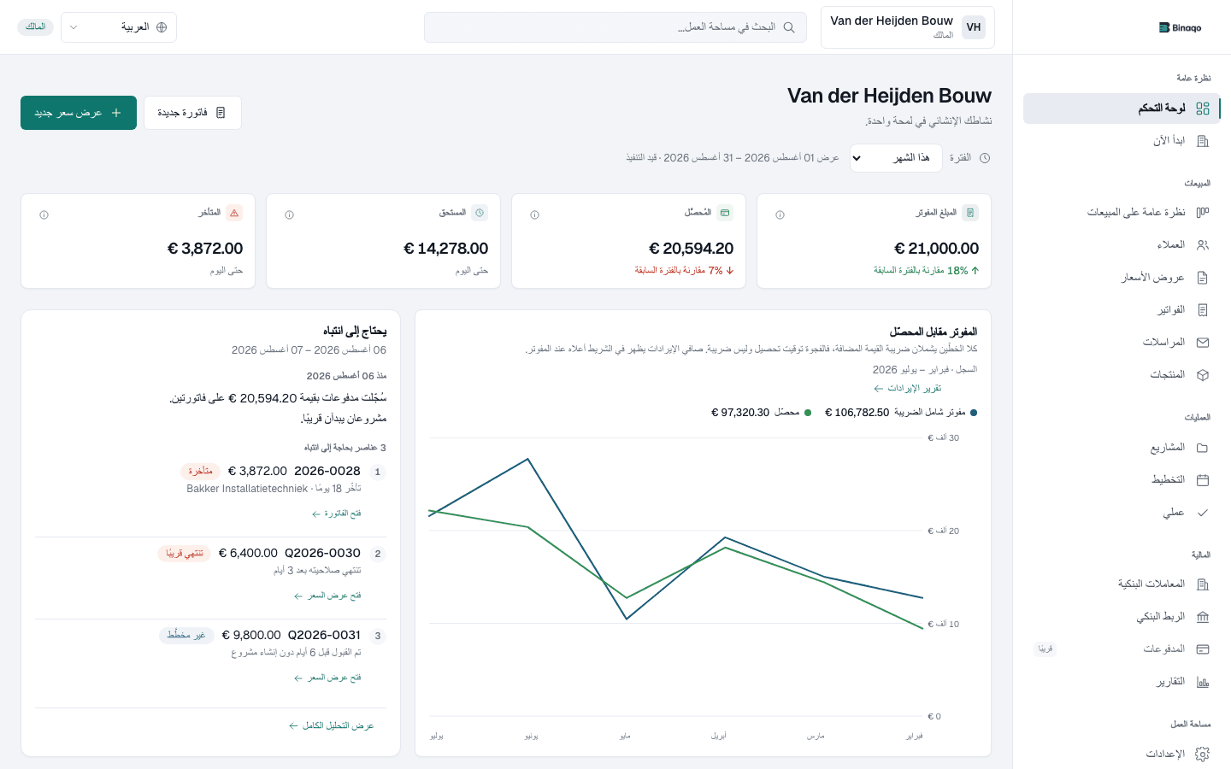The height and width of the screenshot is (769, 1231).
Task: Open the عملي checkmark icon
Action: (x=1203, y=513)
